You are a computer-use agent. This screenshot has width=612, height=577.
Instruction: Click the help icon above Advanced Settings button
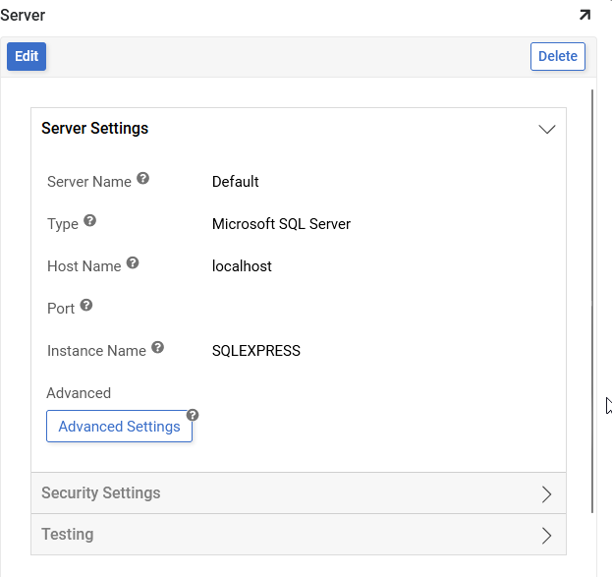pyautogui.click(x=193, y=415)
